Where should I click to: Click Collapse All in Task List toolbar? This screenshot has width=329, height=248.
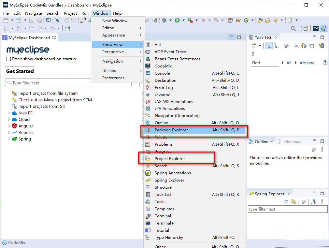tap(312, 46)
